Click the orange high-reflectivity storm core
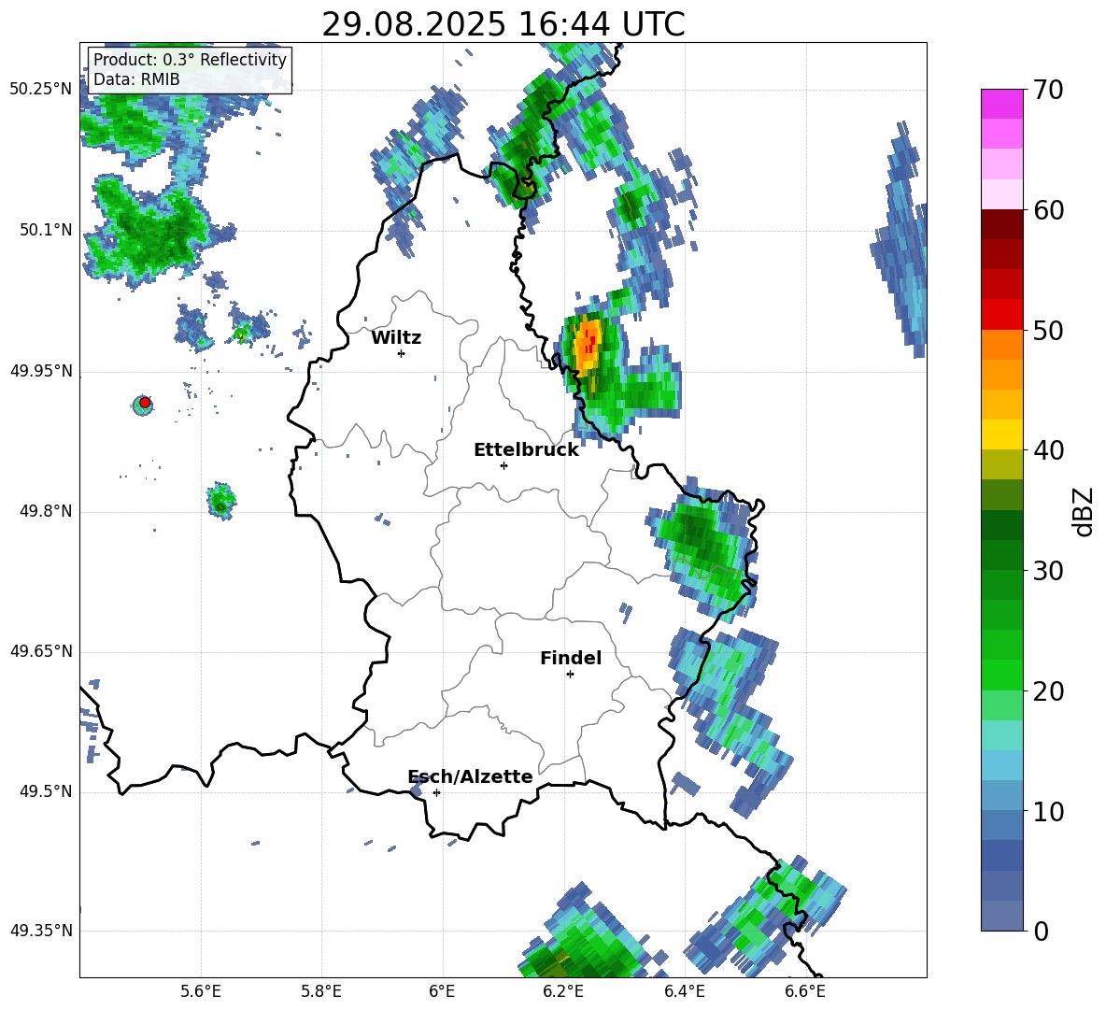 point(588,345)
